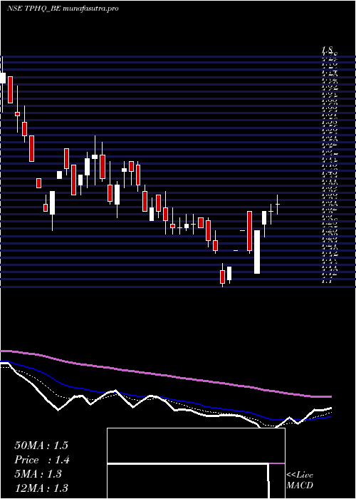This screenshot has height=499, width=356.
Task: Select the '12MA : 1.3' legend text
Action: (41, 488)
